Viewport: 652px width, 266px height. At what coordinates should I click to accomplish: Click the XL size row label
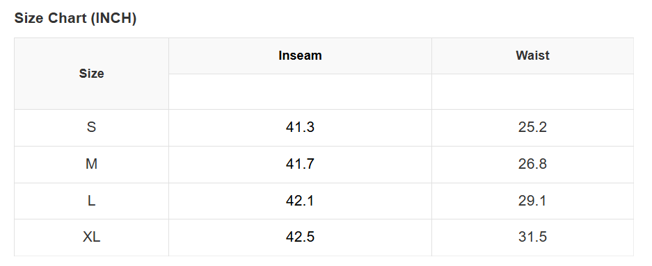[x=91, y=237]
